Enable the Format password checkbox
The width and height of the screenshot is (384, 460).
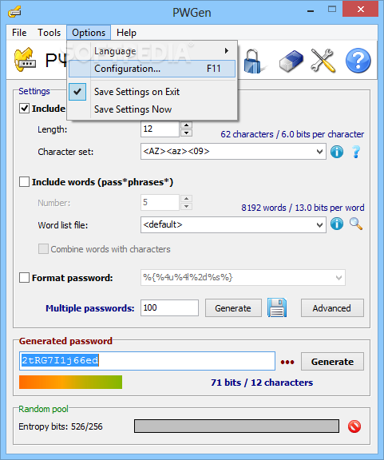24,278
